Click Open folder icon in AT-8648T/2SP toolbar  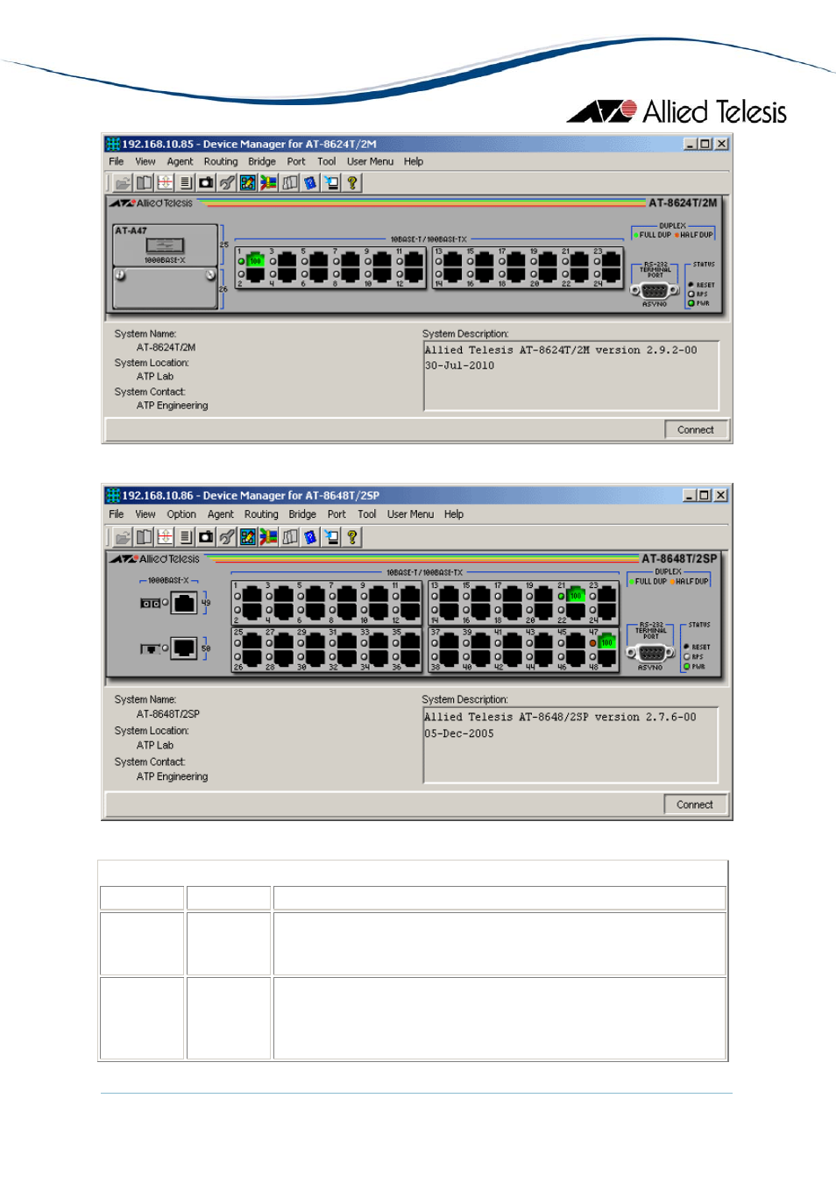[123, 536]
